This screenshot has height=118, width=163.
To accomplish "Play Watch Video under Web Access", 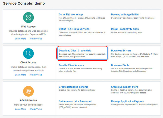I will coord(36,39).
